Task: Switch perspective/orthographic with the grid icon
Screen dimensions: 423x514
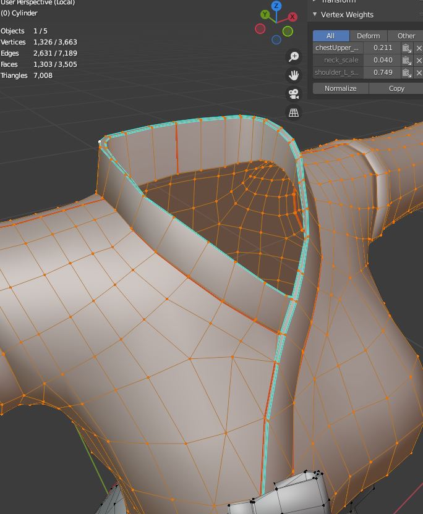Action: click(x=294, y=112)
